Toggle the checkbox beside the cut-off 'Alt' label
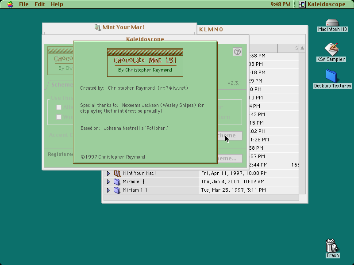This screenshot has width=354, height=265. (59, 107)
